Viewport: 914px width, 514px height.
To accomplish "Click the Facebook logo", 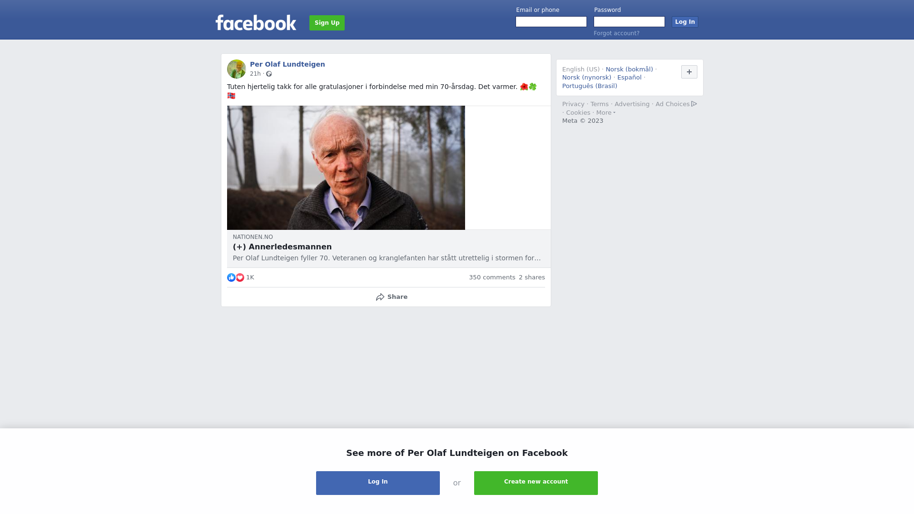I will coord(256,22).
